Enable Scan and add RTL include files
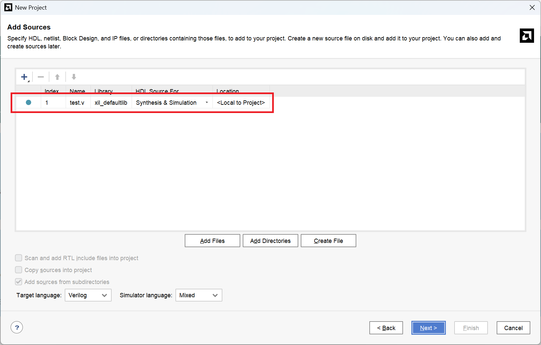 [x=19, y=258]
